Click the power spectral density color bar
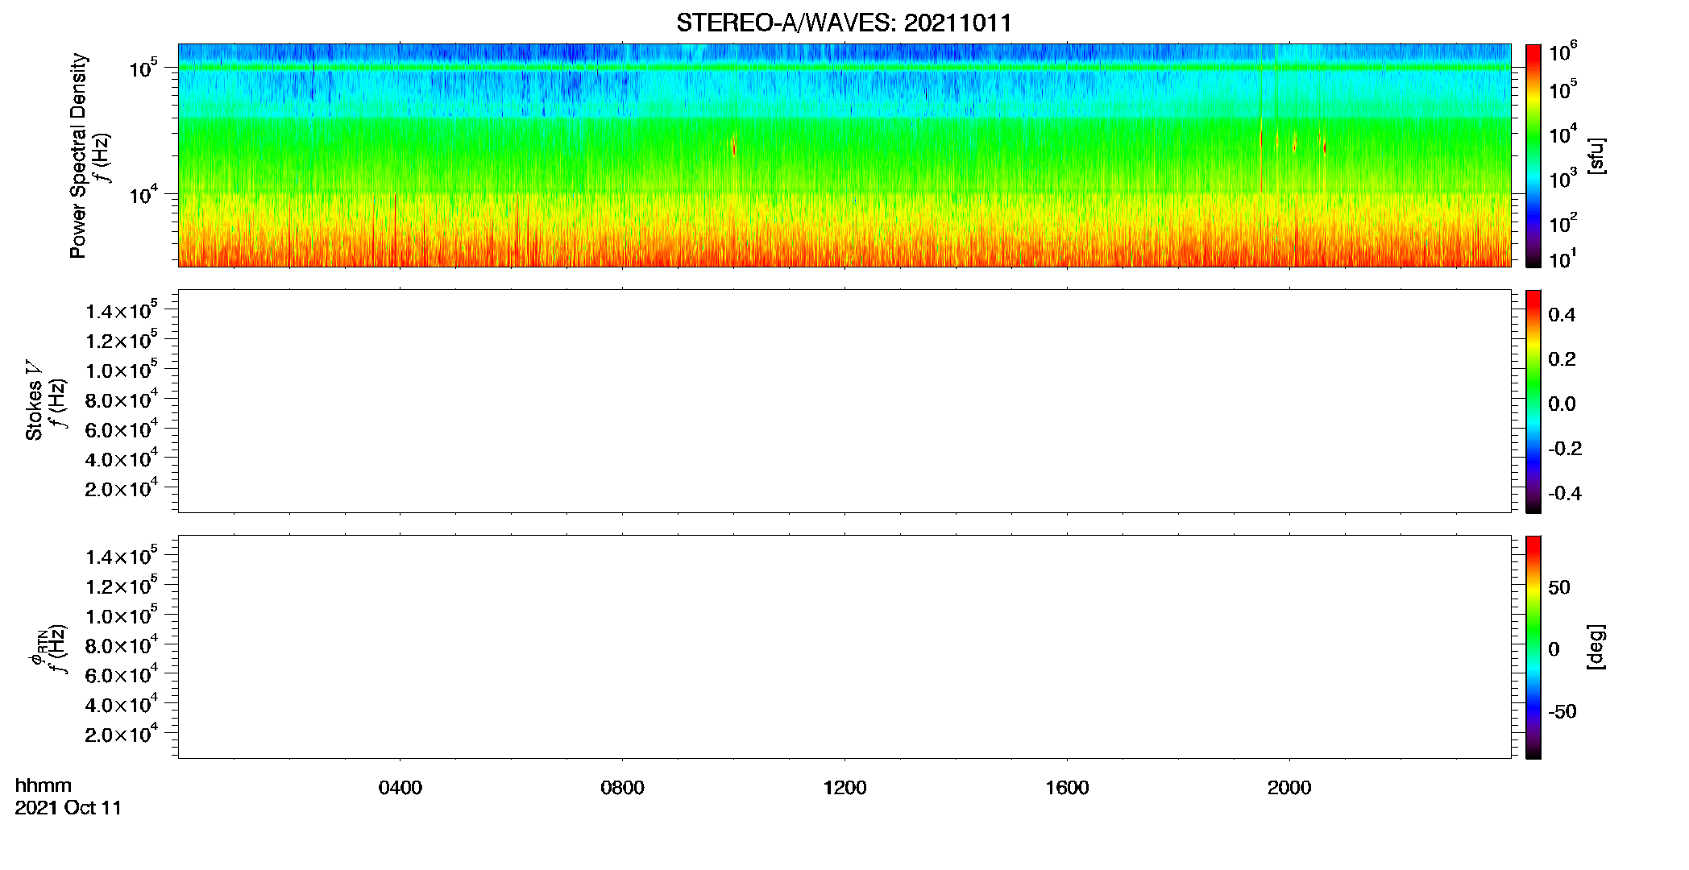The height and width of the screenshot is (870, 1689). click(1533, 155)
